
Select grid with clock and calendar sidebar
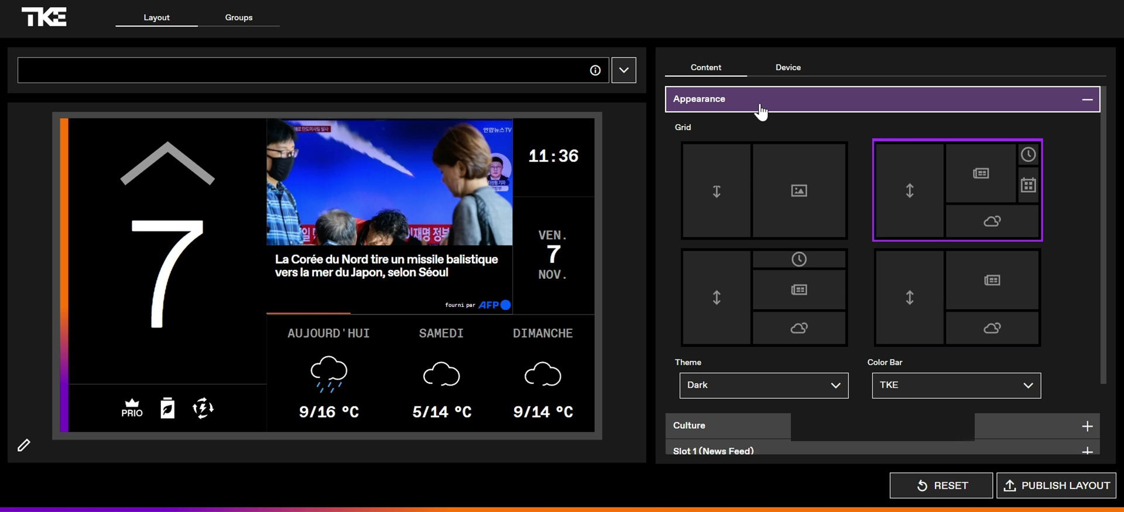pyautogui.click(x=957, y=190)
